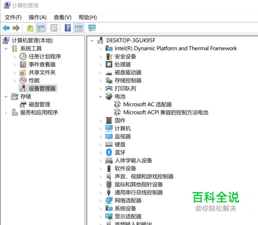The image size is (258, 225).
Task: Expand the 显示适配器 device category
Action: [100, 216]
